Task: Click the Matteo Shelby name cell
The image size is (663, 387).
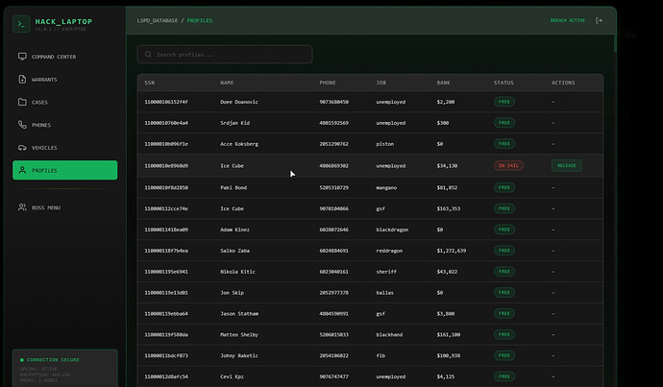Action: point(239,334)
